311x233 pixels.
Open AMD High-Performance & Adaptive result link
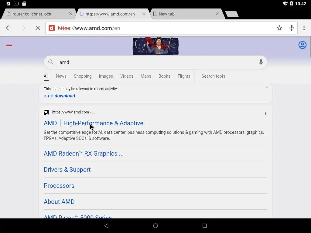[97, 123]
